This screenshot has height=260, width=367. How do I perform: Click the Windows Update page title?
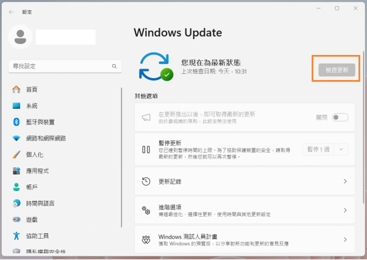point(178,32)
